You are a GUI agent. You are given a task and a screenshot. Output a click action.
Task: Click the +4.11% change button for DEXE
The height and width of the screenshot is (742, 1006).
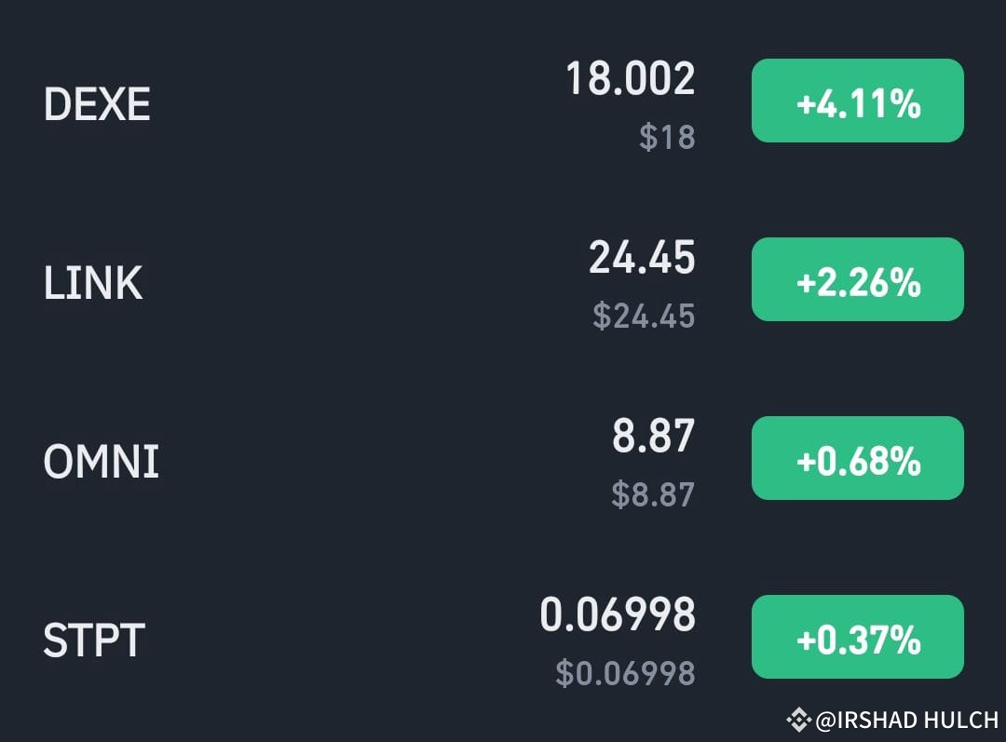tap(857, 101)
